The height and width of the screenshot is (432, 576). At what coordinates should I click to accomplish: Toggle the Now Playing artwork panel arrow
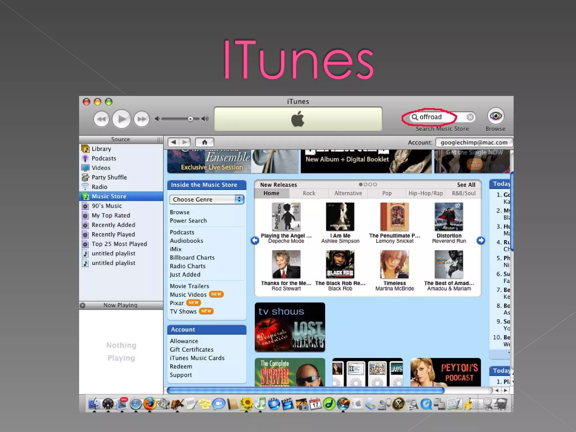pos(83,305)
